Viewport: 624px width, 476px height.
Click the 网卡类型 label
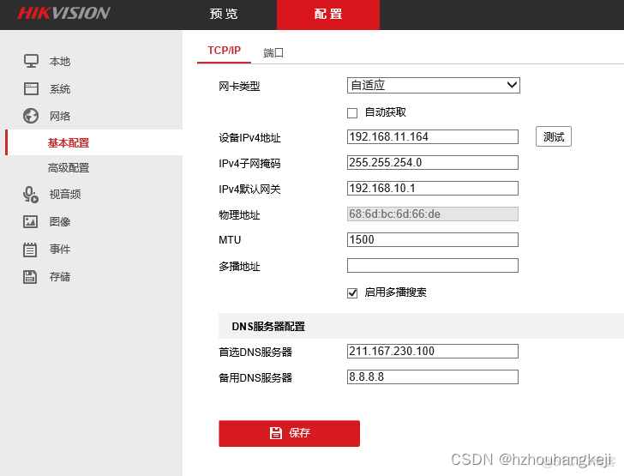(x=239, y=87)
